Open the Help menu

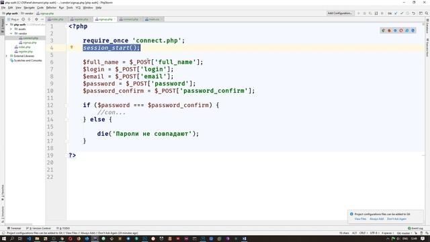(99, 7)
